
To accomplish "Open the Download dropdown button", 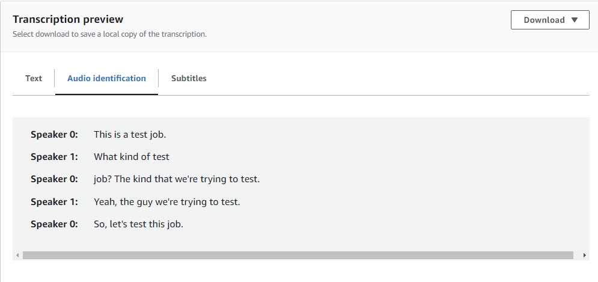I will pyautogui.click(x=550, y=20).
